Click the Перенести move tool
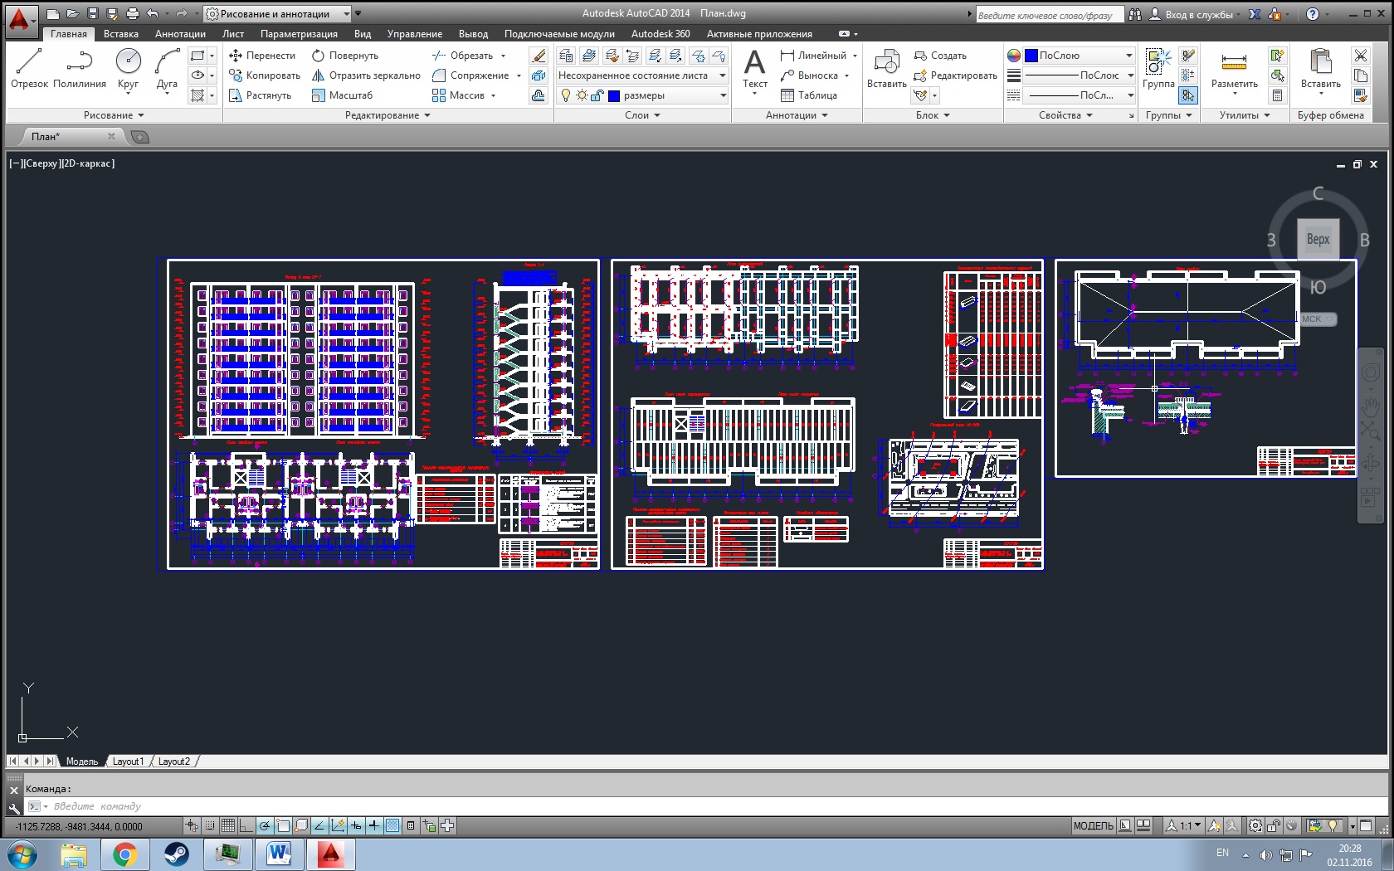Viewport: 1394px width, 871px height. (x=262, y=56)
